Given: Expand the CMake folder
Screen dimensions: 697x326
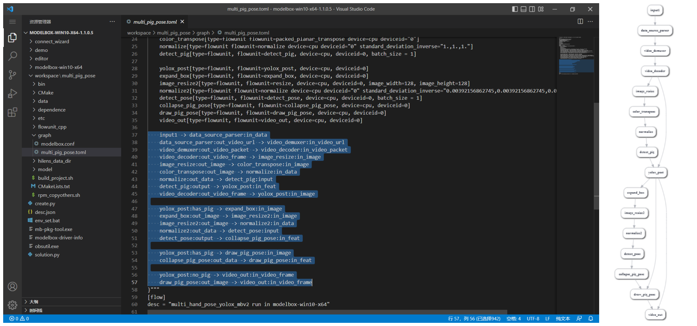Looking at the screenshot, I should pos(72,93).
